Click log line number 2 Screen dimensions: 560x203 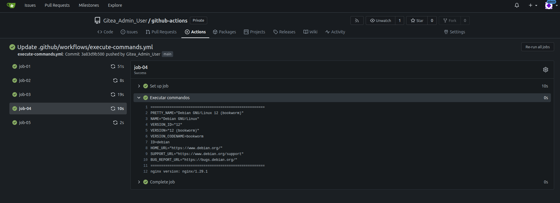[146, 113]
